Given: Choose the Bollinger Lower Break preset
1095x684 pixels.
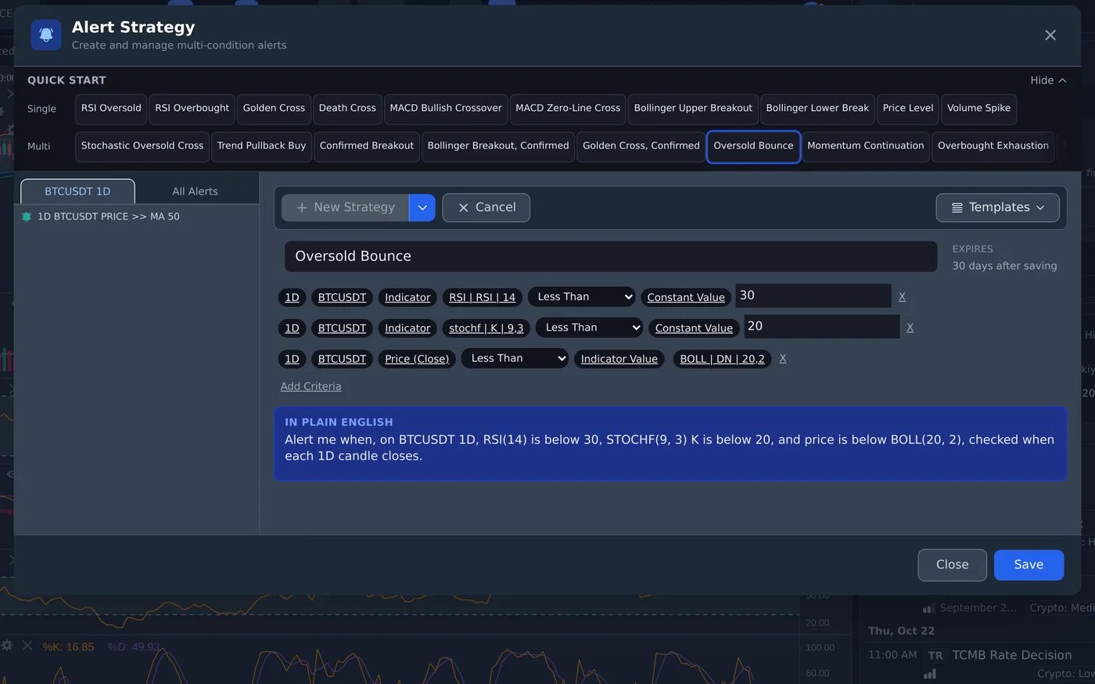Looking at the screenshot, I should coord(817,109).
